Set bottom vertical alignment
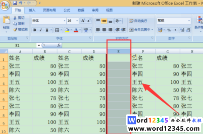 tap(110, 21)
